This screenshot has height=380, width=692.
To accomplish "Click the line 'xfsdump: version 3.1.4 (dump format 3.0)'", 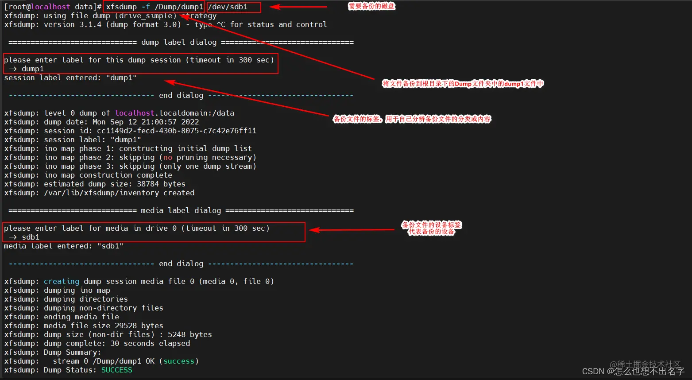I will click(93, 24).
